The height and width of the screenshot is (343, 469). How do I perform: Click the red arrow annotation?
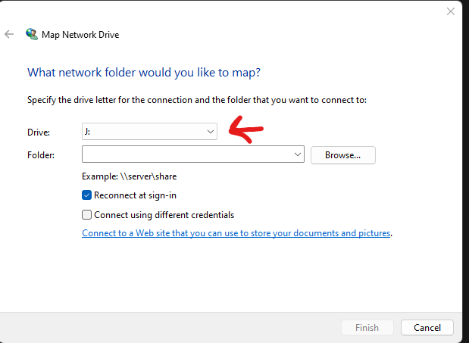click(246, 129)
